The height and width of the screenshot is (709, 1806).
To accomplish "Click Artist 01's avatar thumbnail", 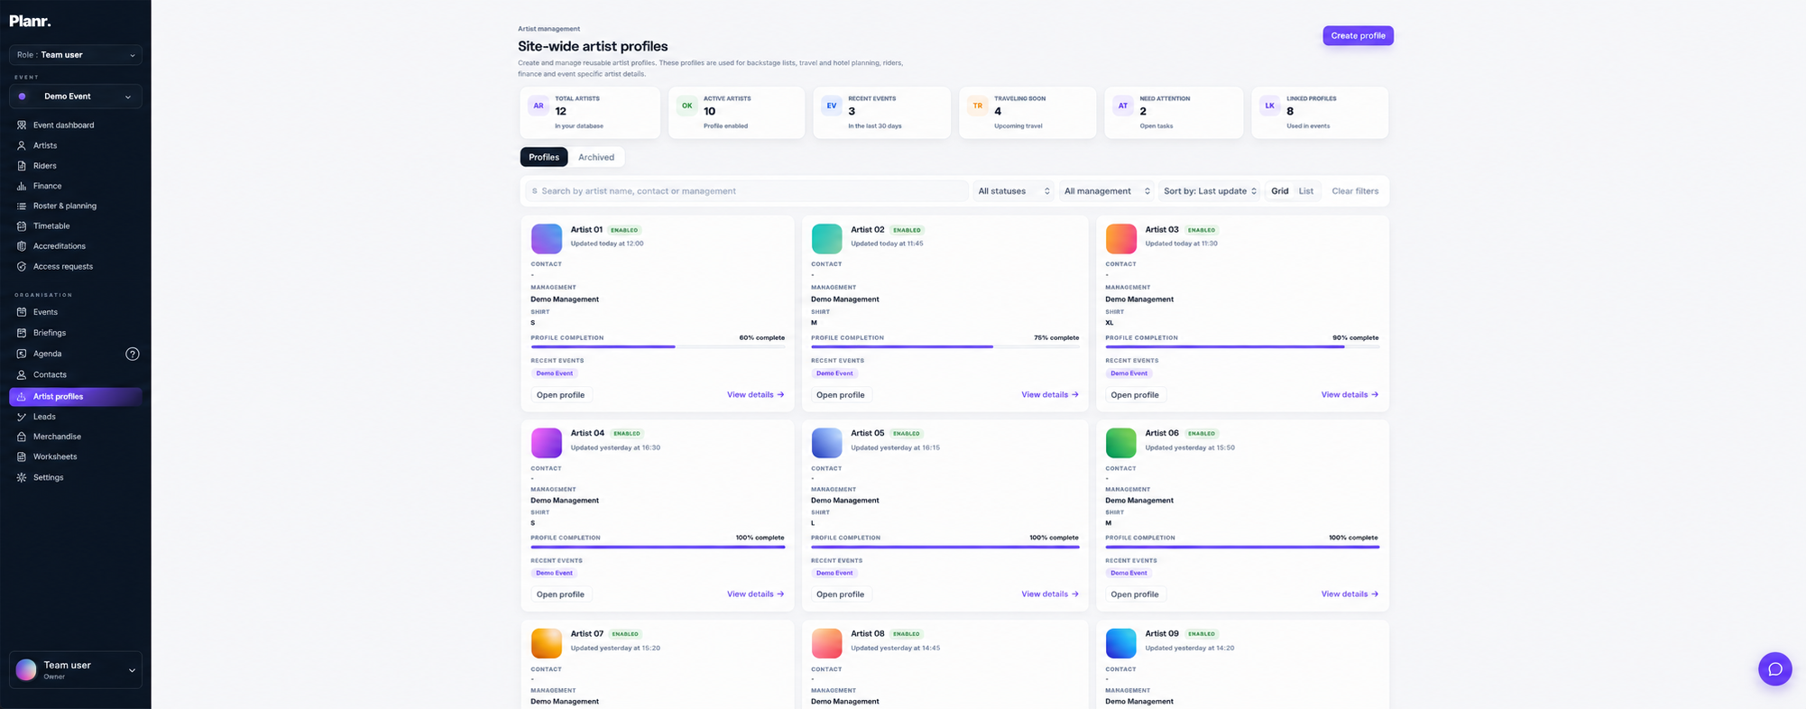I will coord(547,239).
